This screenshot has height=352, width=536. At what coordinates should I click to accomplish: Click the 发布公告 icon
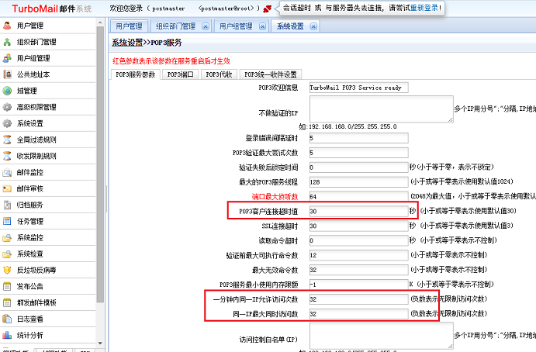point(7,286)
